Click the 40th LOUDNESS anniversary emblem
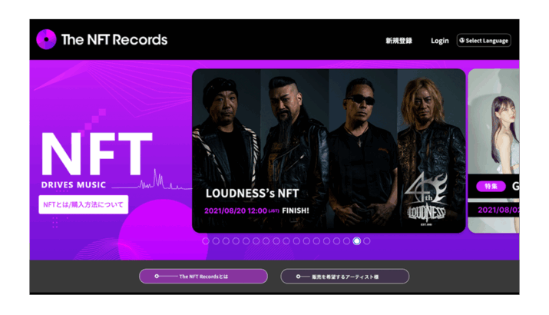This screenshot has height=315, width=549. (426, 198)
